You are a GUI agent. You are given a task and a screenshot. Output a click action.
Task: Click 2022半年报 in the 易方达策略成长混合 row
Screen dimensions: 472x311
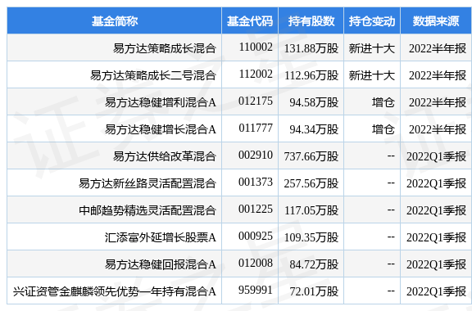(438, 48)
